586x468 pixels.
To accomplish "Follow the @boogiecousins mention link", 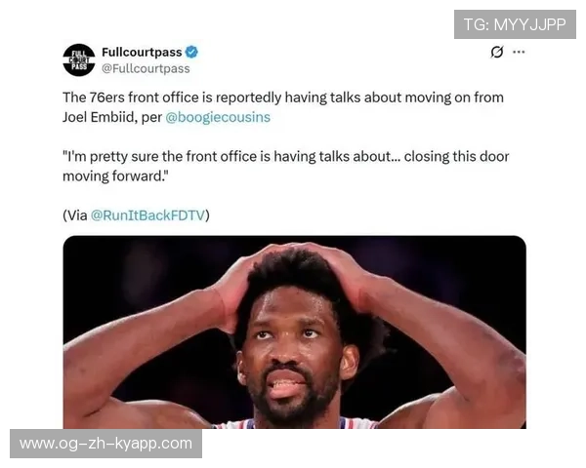I will tap(218, 117).
